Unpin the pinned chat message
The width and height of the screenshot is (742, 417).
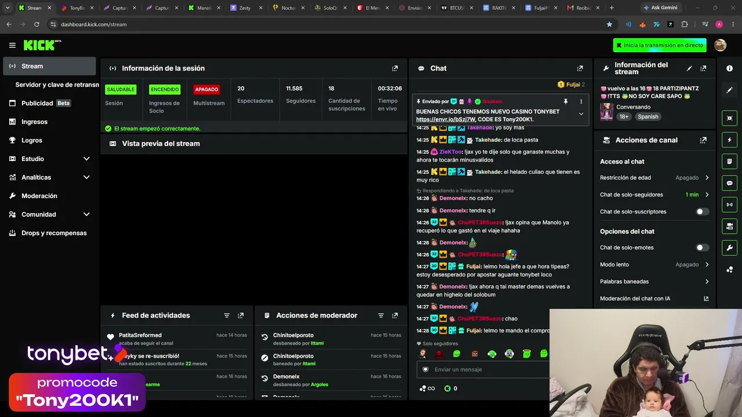566,101
